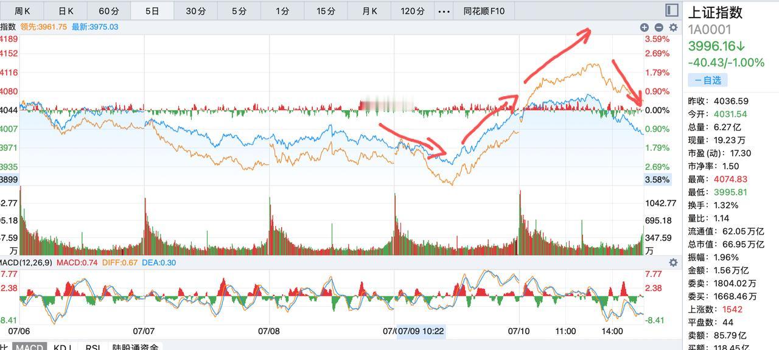The image size is (779, 350).
Task: Click the MACD(12,26,9) parameter label
Action: point(27,262)
